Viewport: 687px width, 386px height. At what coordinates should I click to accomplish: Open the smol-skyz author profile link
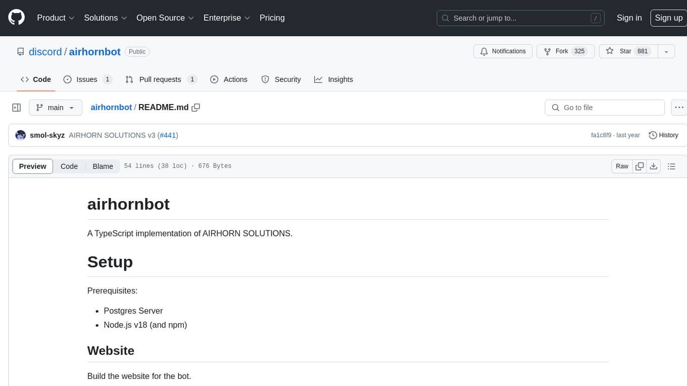pyautogui.click(x=47, y=135)
